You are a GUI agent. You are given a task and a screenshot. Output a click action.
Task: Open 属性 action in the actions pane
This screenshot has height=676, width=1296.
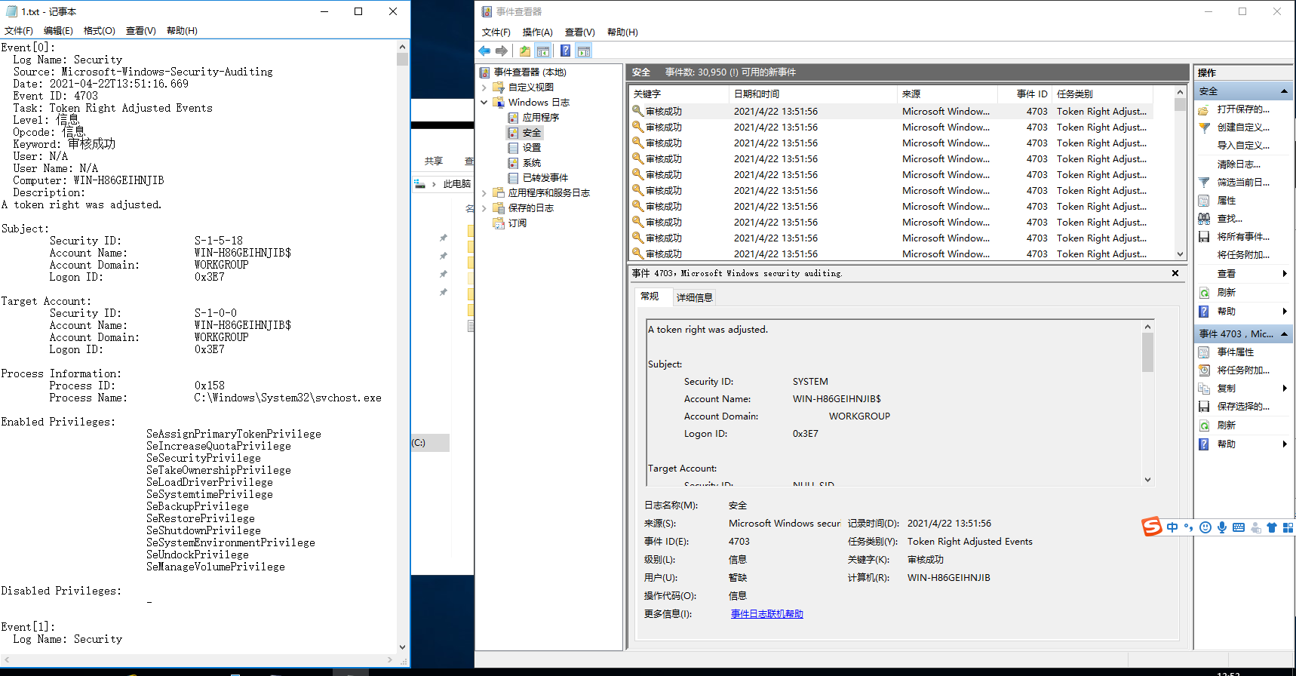(1227, 201)
